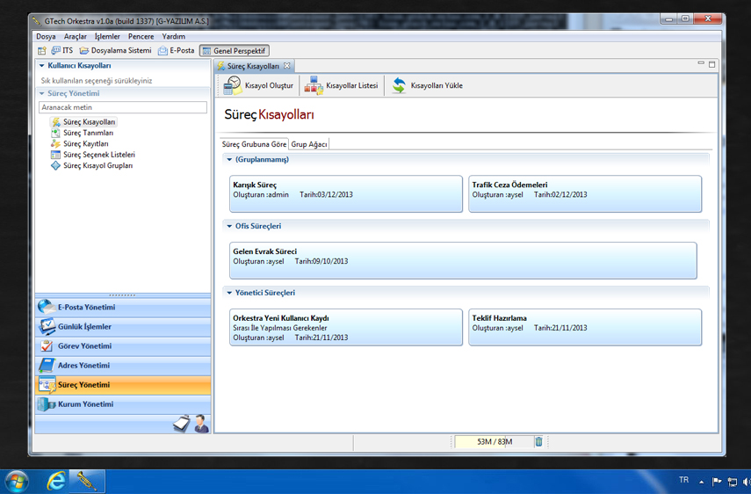Image resolution: width=751 pixels, height=494 pixels.
Task: Open Kısayollar Listesi from the toolbar
Action: click(x=314, y=85)
